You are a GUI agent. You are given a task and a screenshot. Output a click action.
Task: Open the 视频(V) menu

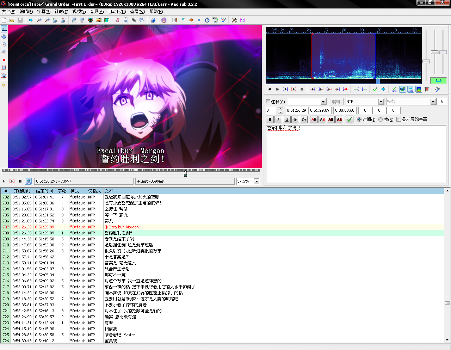tap(79, 12)
